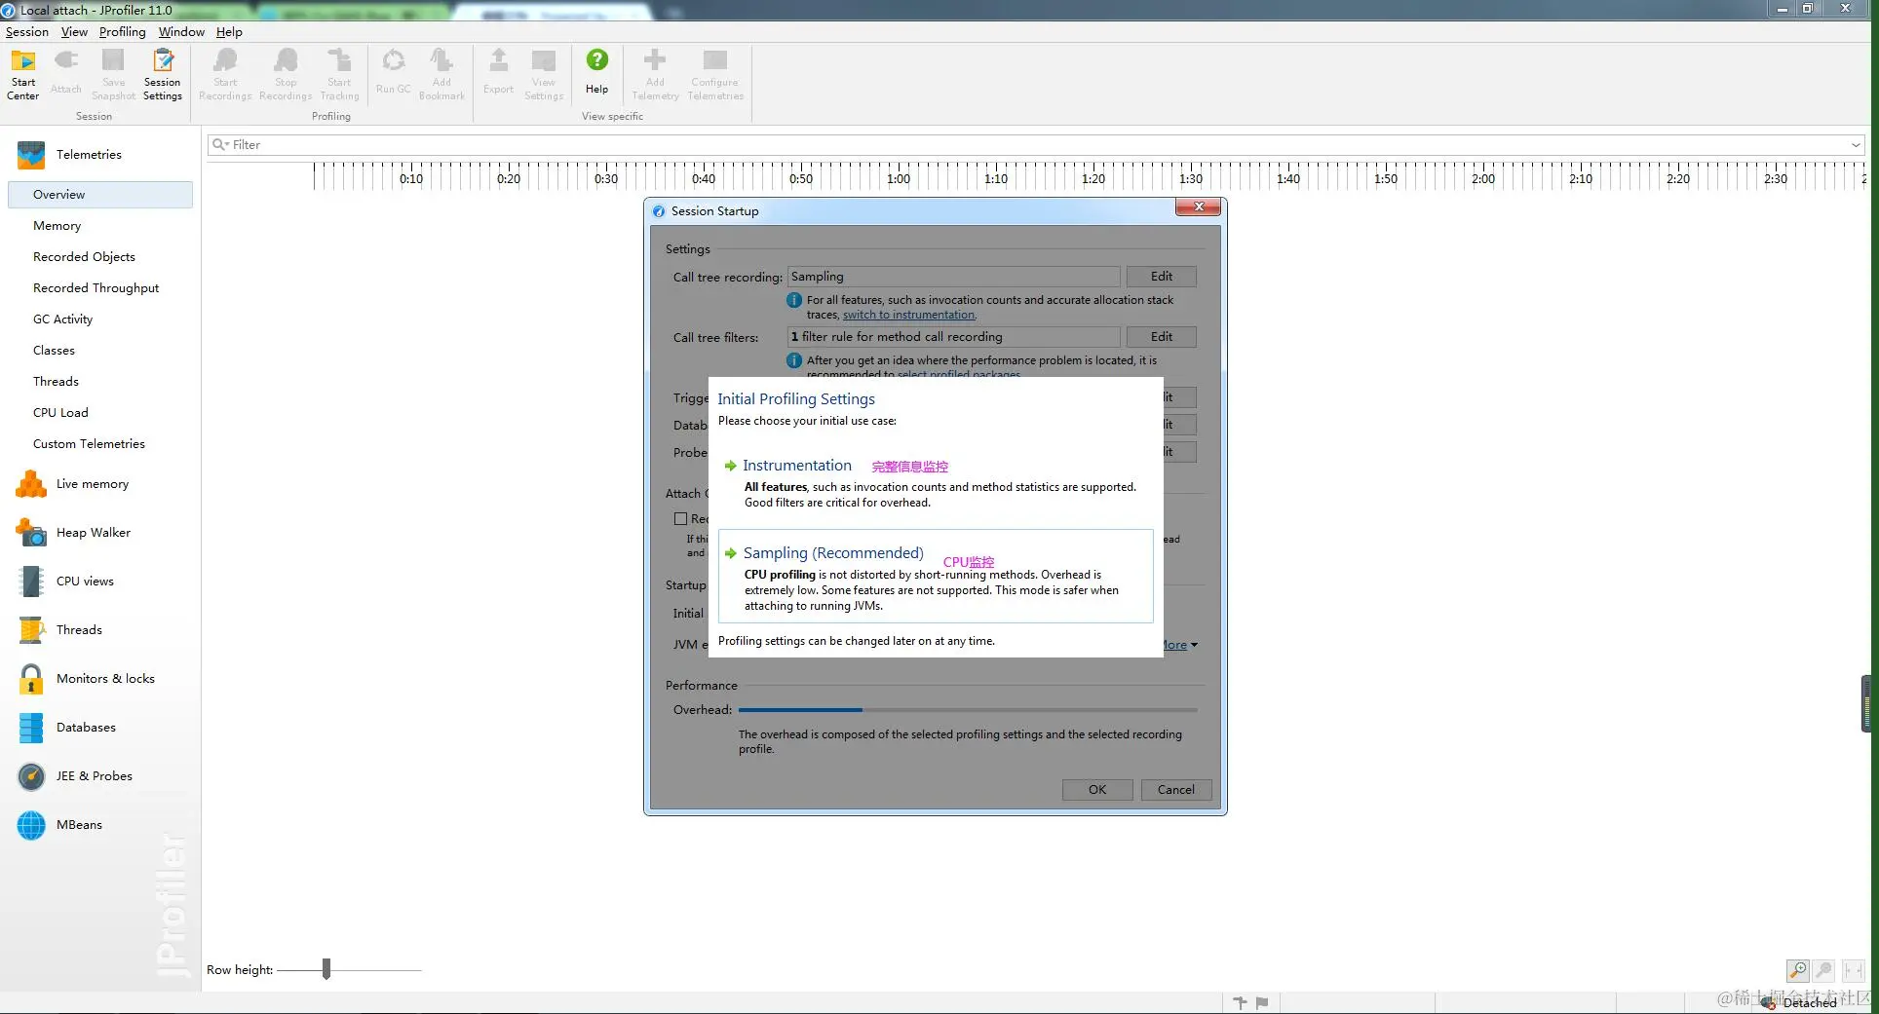Viewport: 1879px width, 1014px height.
Task: Open the CPU views section
Action: coord(85,581)
